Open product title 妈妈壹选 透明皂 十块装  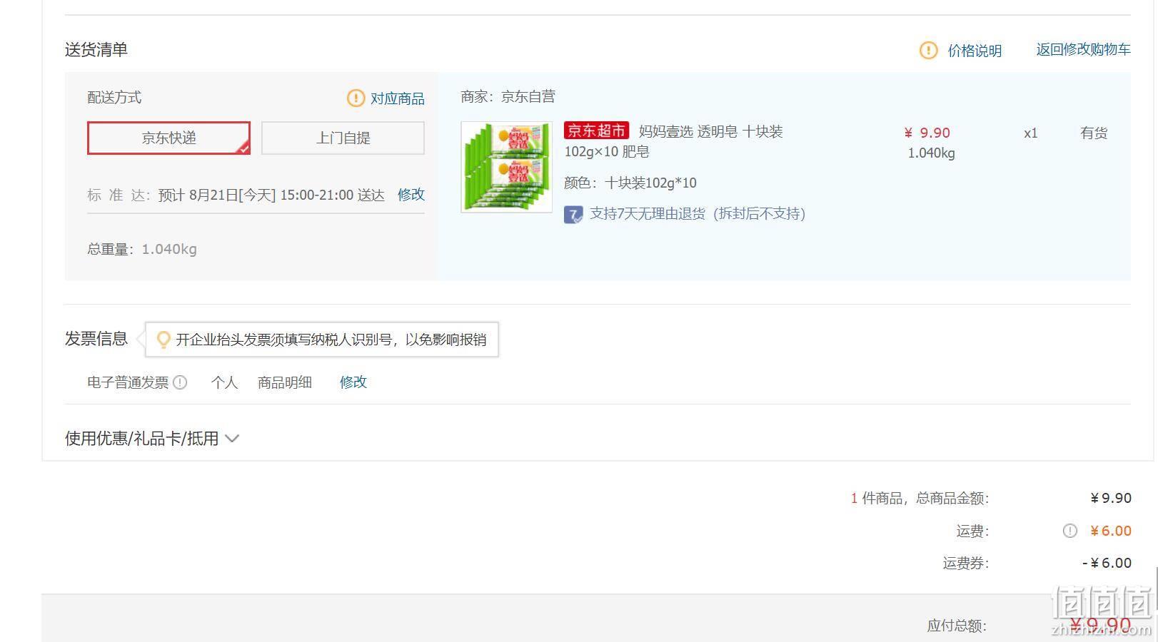[710, 131]
